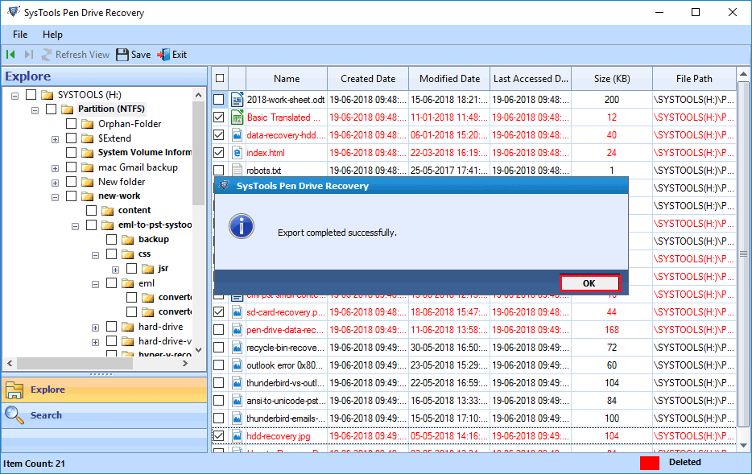Expand the hard-drive folder node
Viewport: 752px width, 474px height.
[x=95, y=326]
